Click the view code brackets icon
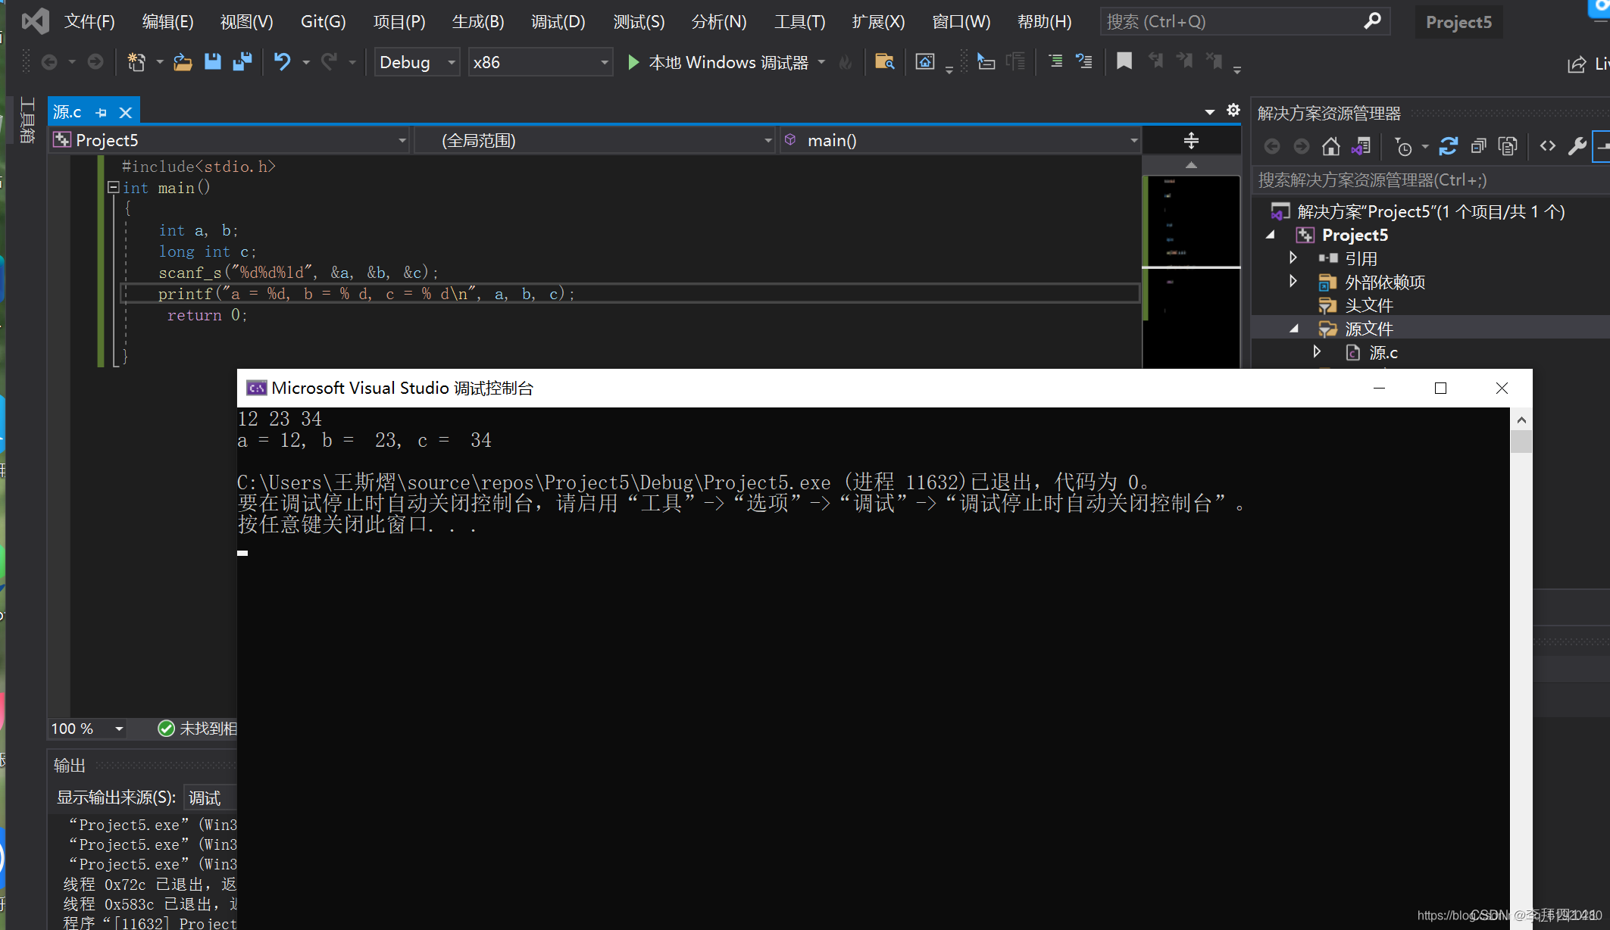 [1547, 146]
